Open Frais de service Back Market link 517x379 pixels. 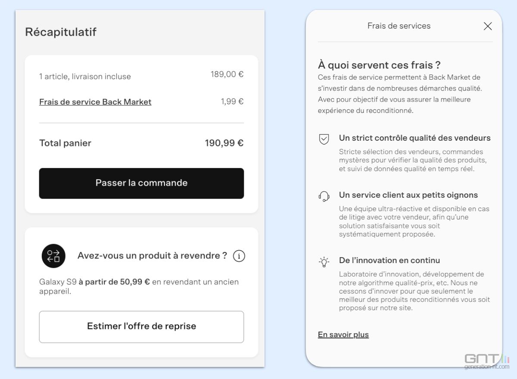(x=95, y=102)
